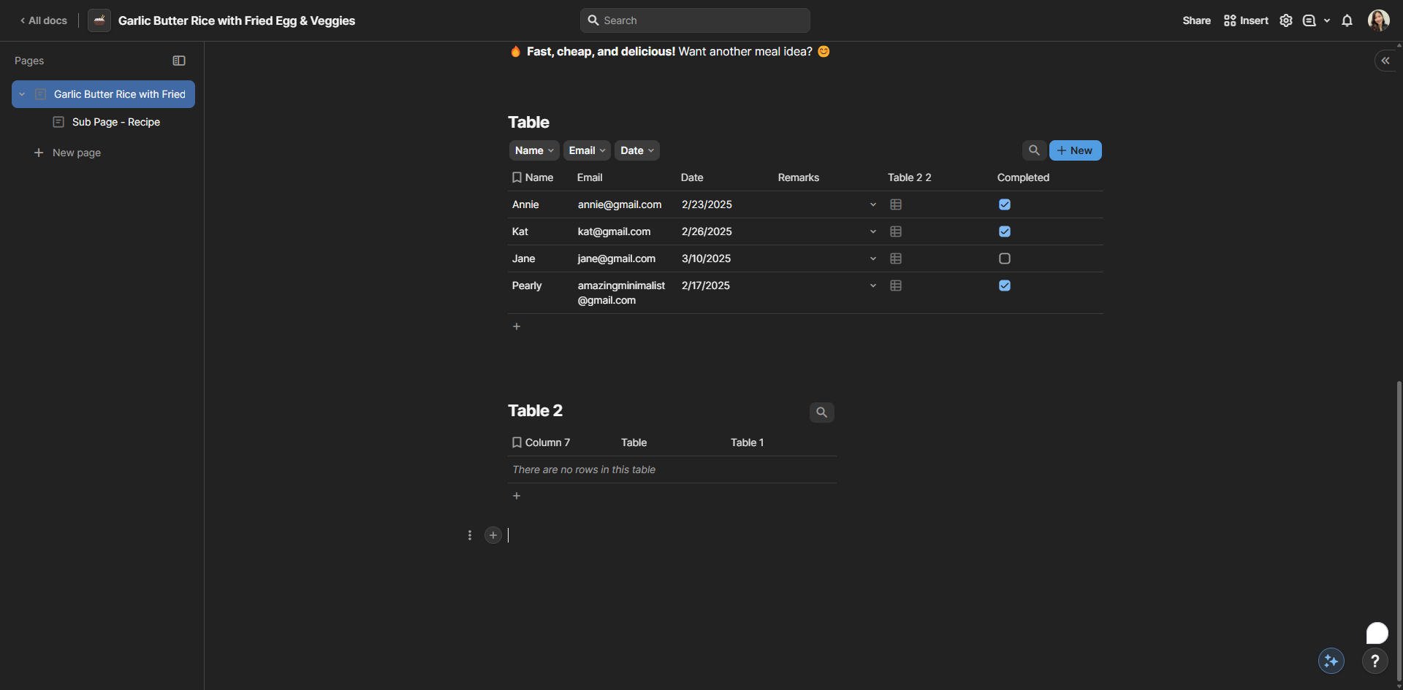Open the linked Table 2 2 icon for Annie
The height and width of the screenshot is (690, 1403).
pyautogui.click(x=896, y=204)
